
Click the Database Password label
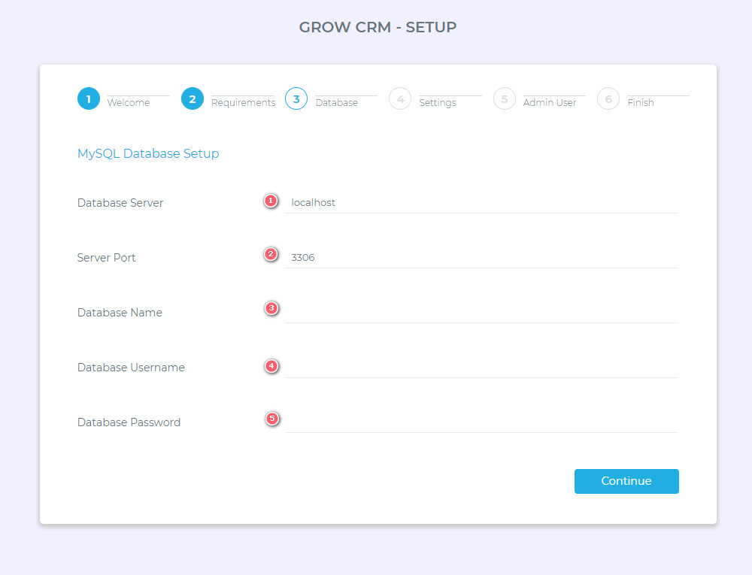(x=129, y=422)
